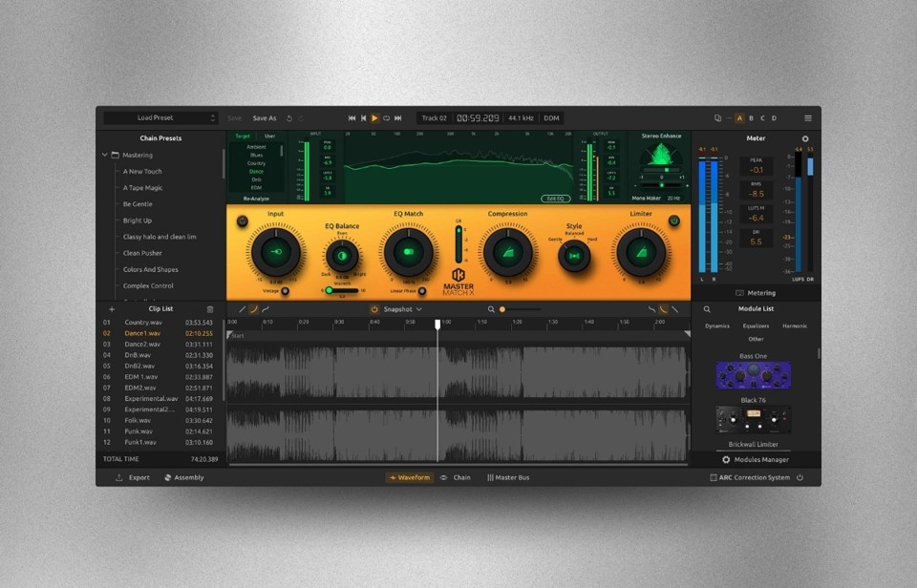Screen dimensions: 917x588
Task: Select comparison slot C
Action: (762, 118)
